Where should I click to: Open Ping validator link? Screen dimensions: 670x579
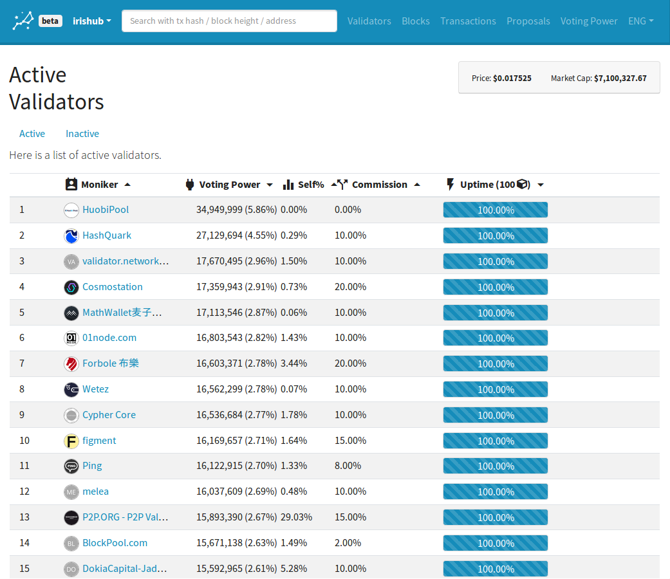[x=92, y=465]
